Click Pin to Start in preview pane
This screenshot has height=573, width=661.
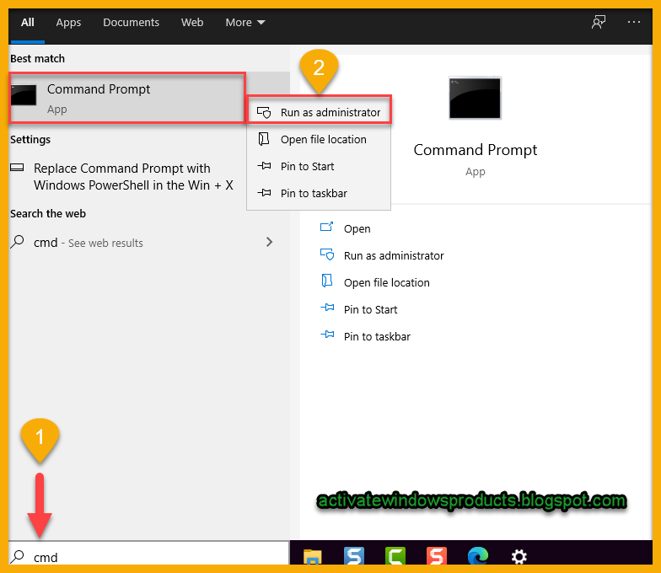370,310
